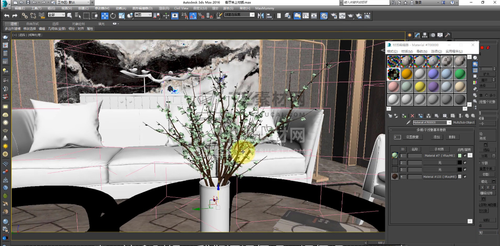The image size is (500, 246).
Task: Expand the Material #700000 name dropdown
Action: [450, 123]
